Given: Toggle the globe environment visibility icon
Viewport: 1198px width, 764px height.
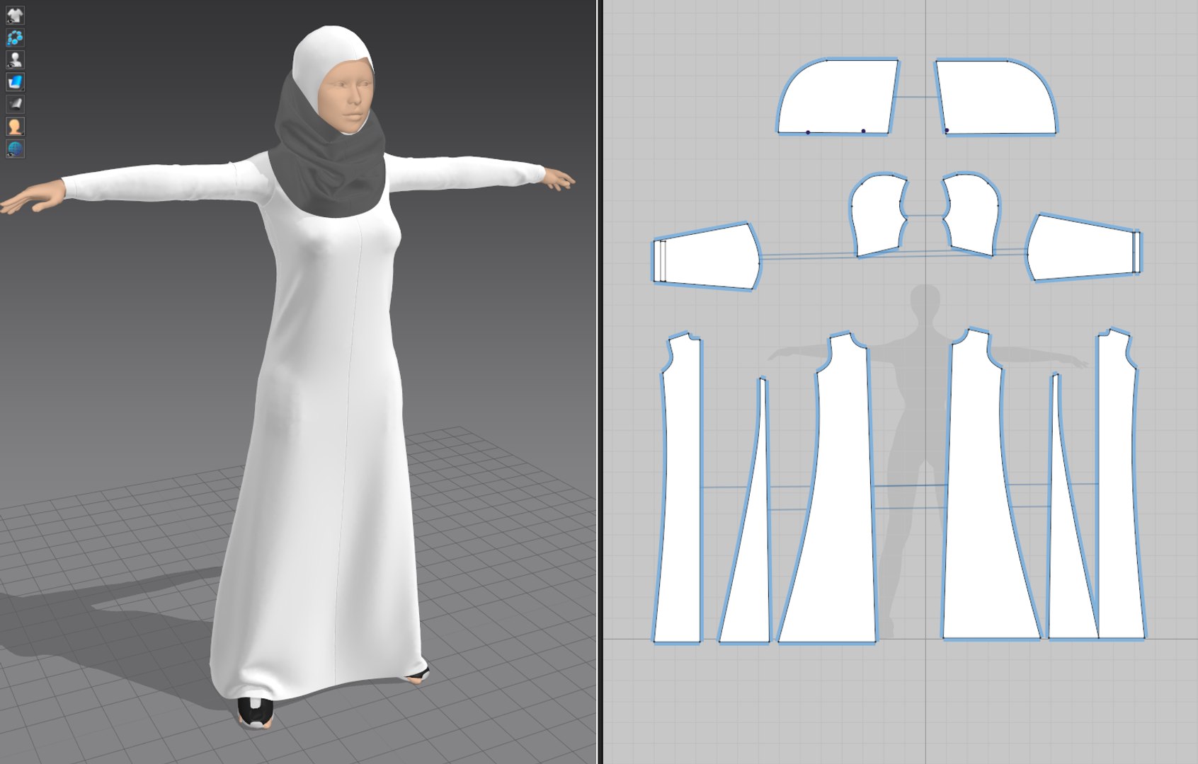Looking at the screenshot, I should pos(15,149).
